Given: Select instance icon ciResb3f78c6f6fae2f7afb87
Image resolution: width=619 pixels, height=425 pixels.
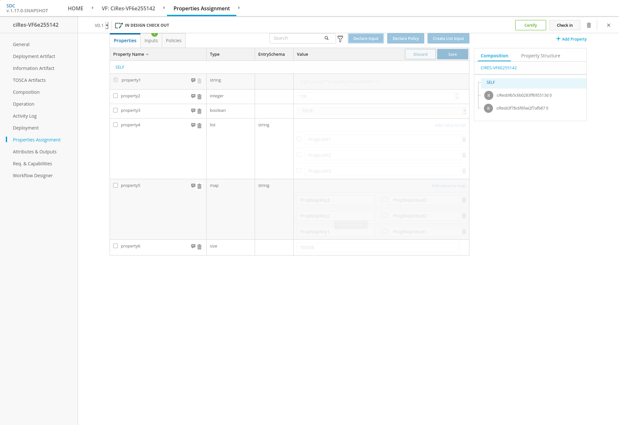Looking at the screenshot, I should tap(488, 108).
